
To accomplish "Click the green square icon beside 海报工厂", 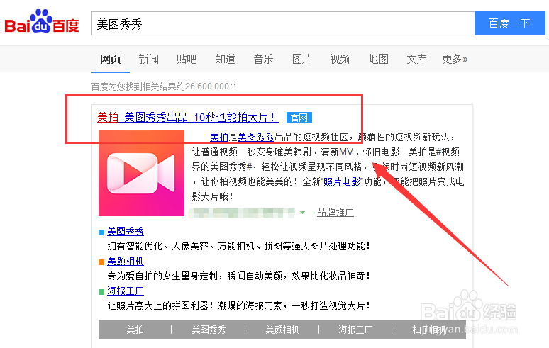I will coord(101,292).
